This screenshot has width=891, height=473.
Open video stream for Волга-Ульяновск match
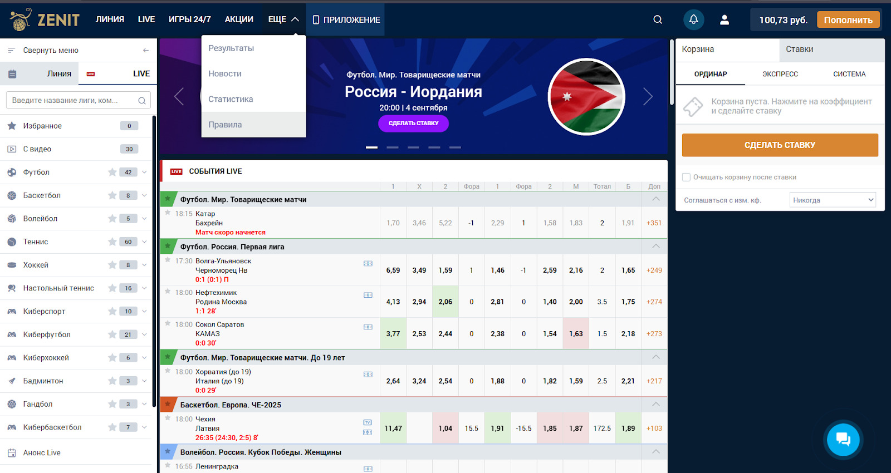[x=368, y=264]
